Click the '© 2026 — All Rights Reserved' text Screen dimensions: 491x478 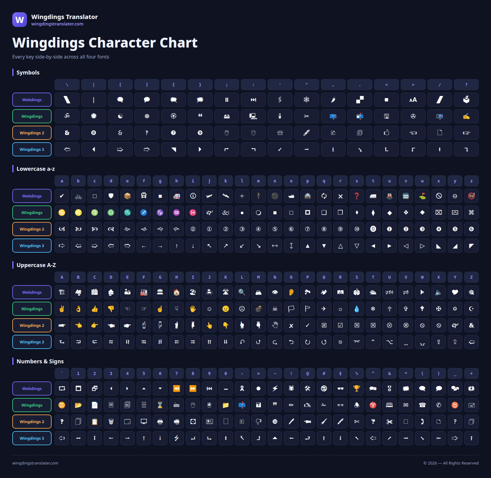click(451, 463)
